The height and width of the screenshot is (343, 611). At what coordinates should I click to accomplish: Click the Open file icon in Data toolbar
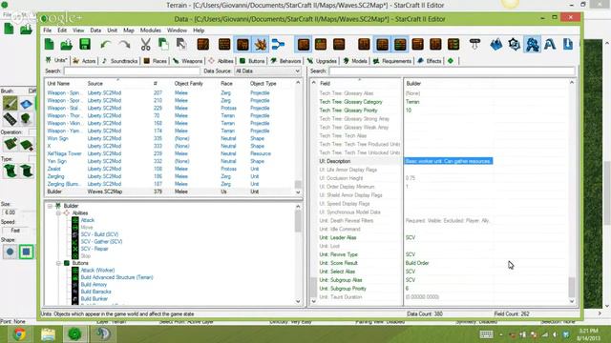(x=67, y=45)
